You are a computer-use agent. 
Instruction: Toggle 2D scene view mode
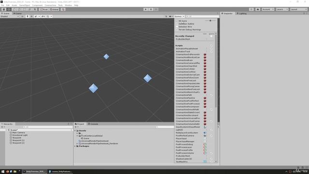click(x=22, y=16)
